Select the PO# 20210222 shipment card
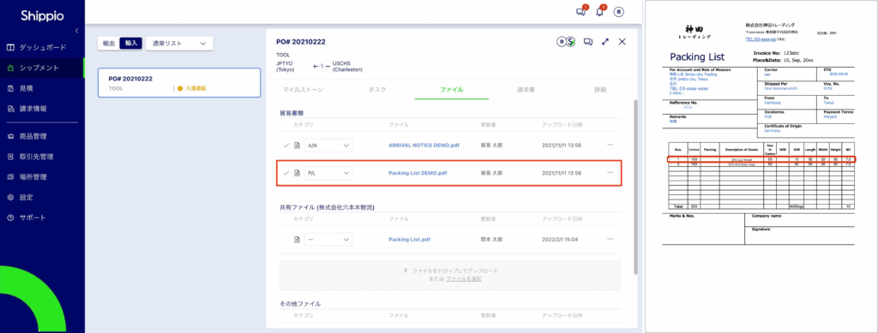878x333 pixels. (x=179, y=83)
